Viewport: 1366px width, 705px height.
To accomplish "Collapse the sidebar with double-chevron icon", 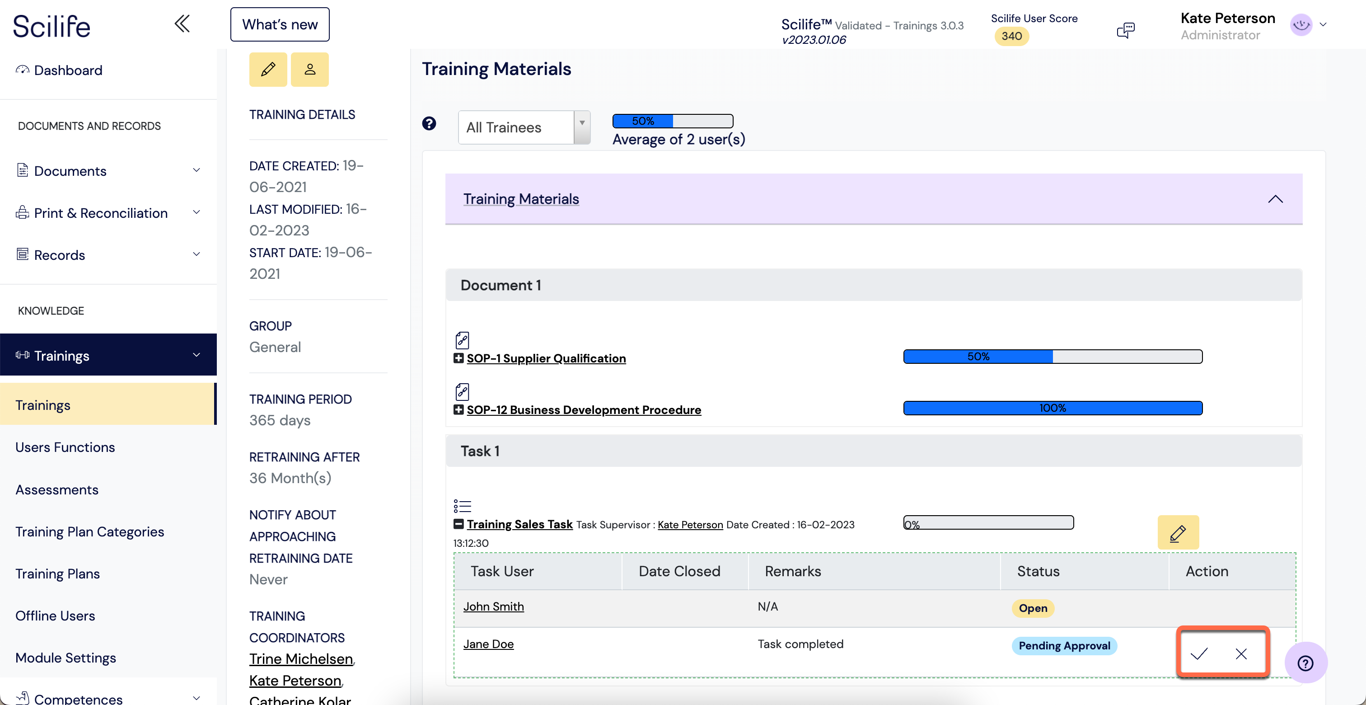I will pos(182,24).
